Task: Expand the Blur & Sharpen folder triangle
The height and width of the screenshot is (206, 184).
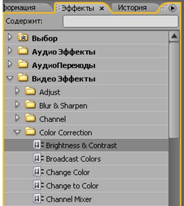Action: coord(17,104)
